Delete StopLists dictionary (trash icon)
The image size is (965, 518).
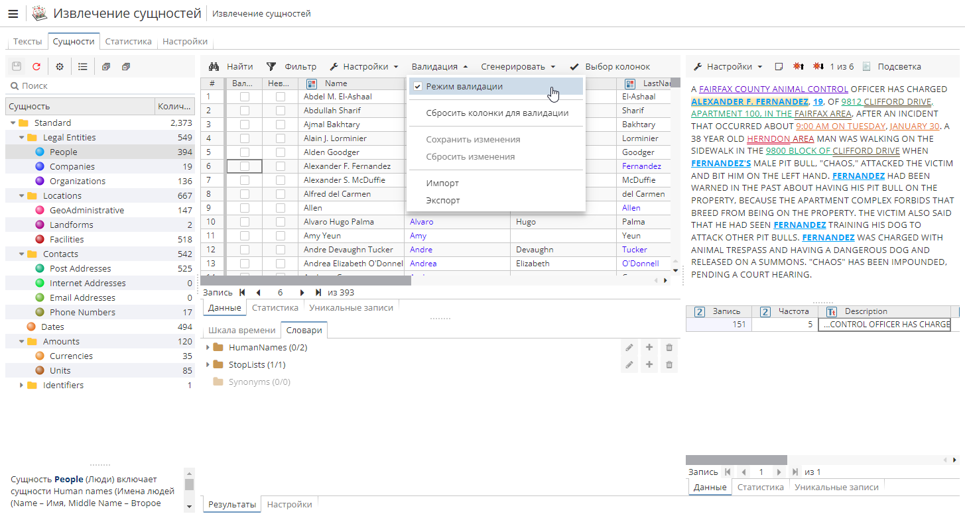coord(669,365)
